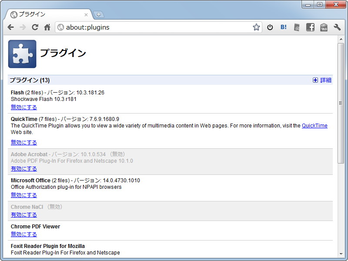Reload the plugins page
The image size is (348, 261).
[35, 27]
